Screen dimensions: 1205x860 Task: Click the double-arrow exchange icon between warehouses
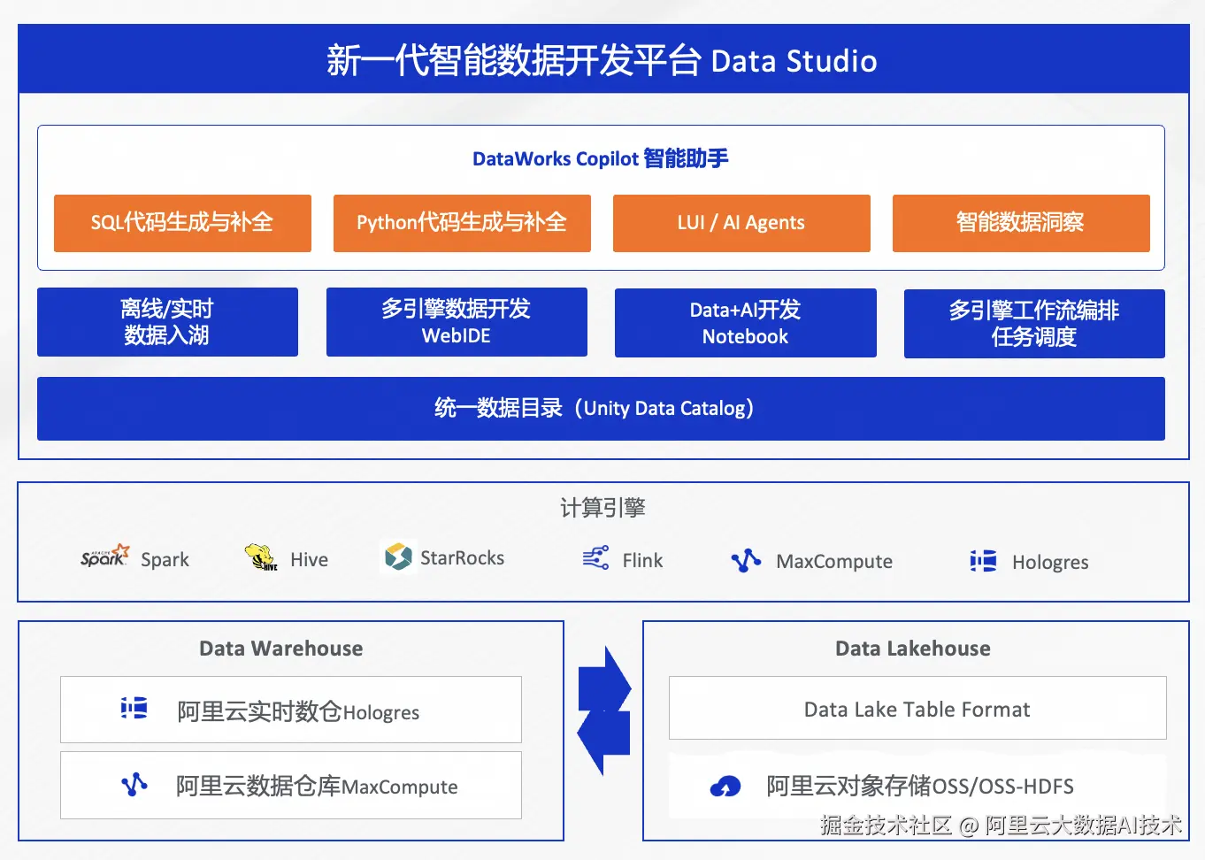pyautogui.click(x=603, y=710)
